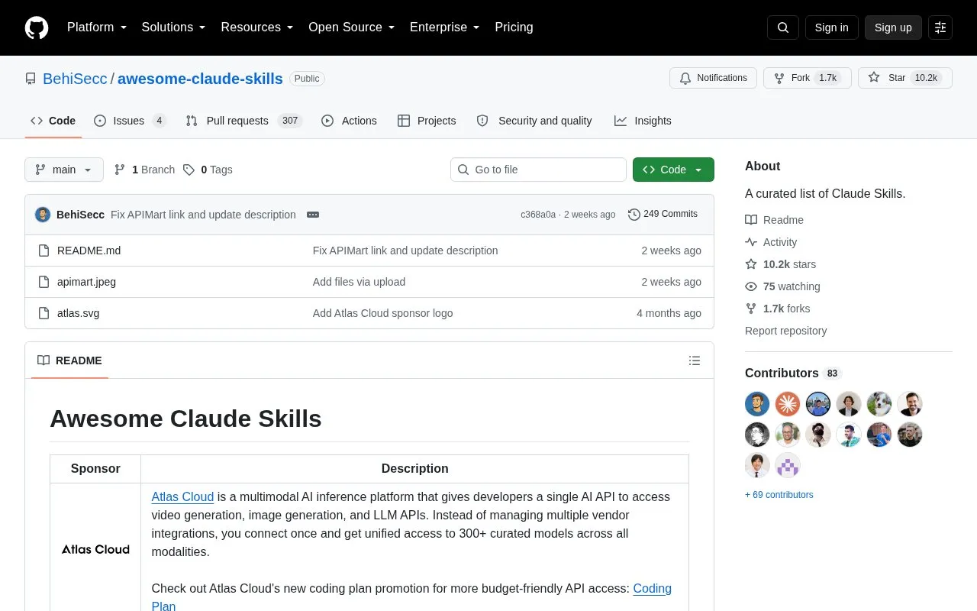Expand the Open Source menu
This screenshot has height=611, width=977.
coord(352,27)
